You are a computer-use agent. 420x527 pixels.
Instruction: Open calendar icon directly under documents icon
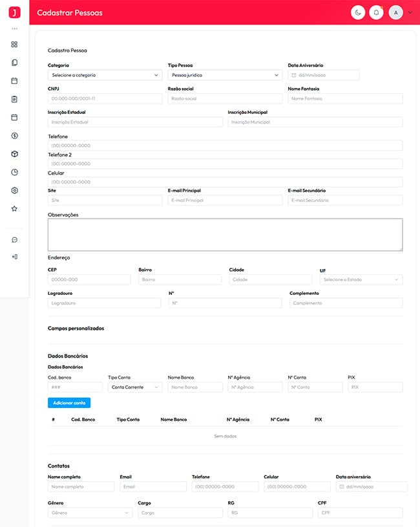tap(14, 81)
